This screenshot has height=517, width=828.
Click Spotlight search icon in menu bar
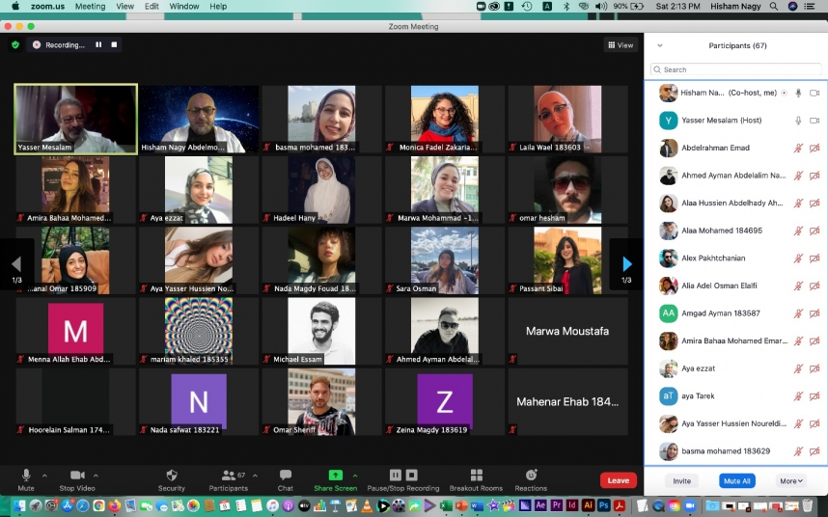(774, 7)
